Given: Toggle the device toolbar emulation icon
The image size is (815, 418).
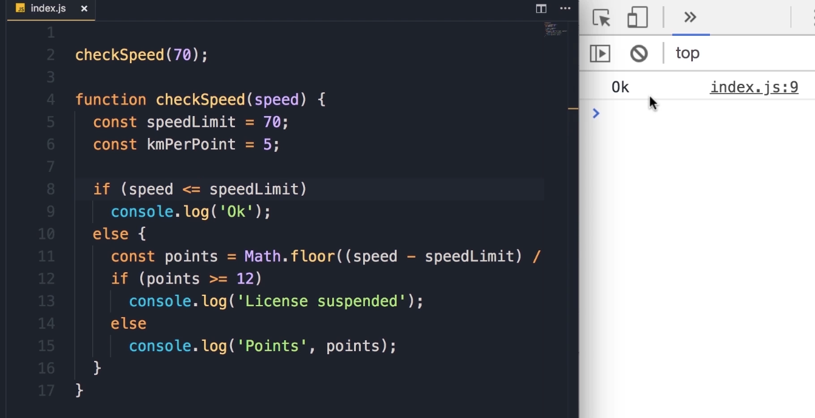Looking at the screenshot, I should click(637, 18).
